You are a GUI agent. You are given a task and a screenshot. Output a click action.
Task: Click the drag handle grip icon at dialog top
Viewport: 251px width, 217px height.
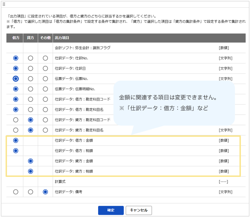(x=4, y=4)
